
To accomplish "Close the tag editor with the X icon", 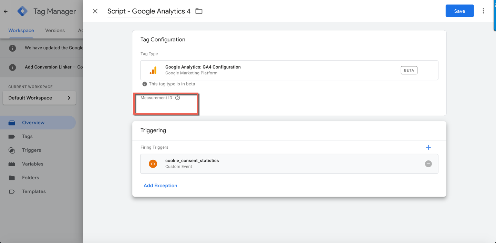I will (x=95, y=11).
